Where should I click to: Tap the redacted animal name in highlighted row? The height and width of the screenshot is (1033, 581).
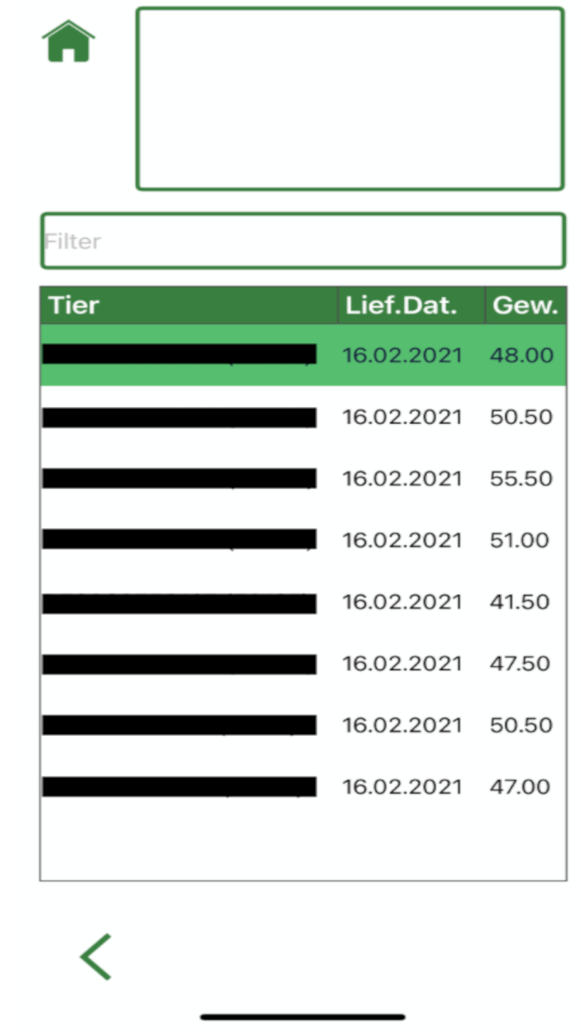(x=179, y=354)
